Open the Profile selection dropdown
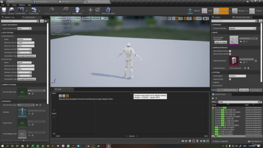The image size is (263, 148). pos(227,90)
